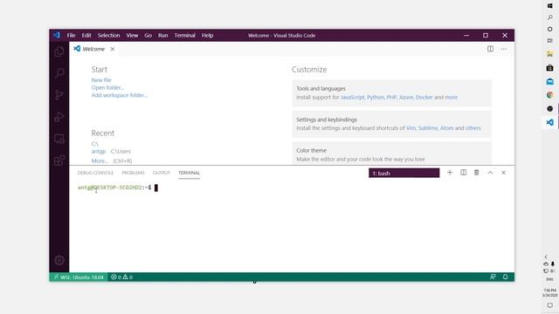
Task: Switch to the Output tab
Action: click(x=161, y=173)
